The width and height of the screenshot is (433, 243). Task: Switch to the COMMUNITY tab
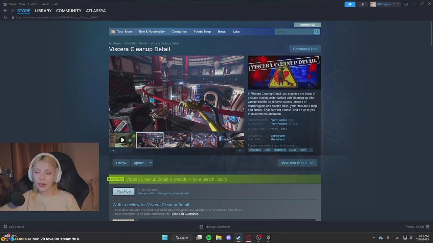[x=69, y=11]
